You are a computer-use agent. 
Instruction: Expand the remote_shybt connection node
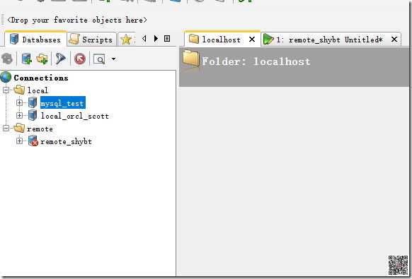coord(19,141)
